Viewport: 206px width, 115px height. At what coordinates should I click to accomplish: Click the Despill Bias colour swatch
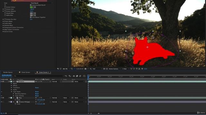(x=31, y=13)
